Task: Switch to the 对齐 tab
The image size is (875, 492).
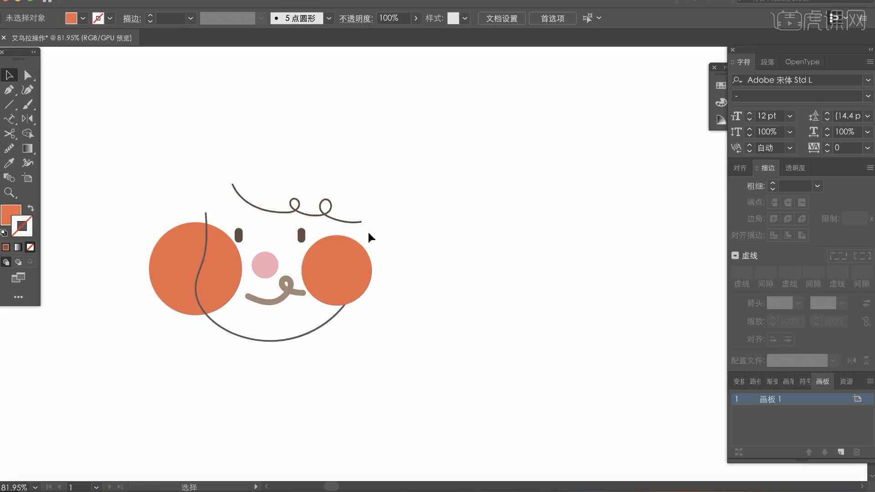Action: [740, 168]
